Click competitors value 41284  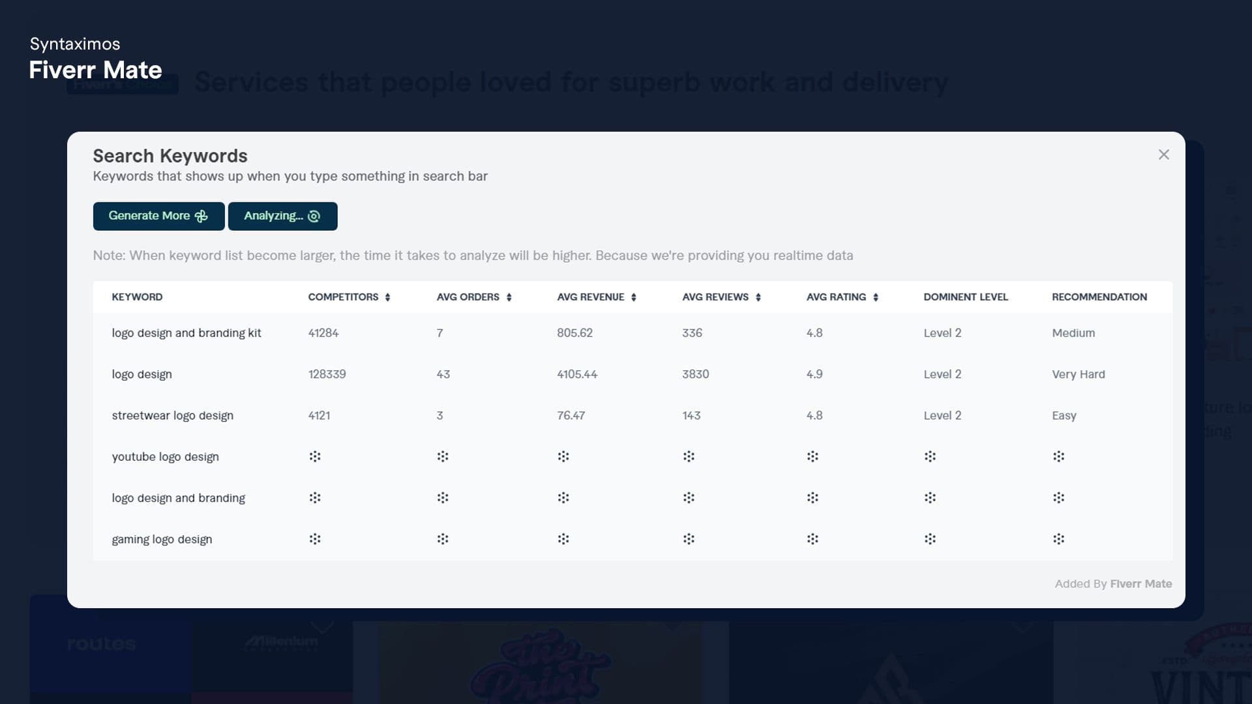323,333
